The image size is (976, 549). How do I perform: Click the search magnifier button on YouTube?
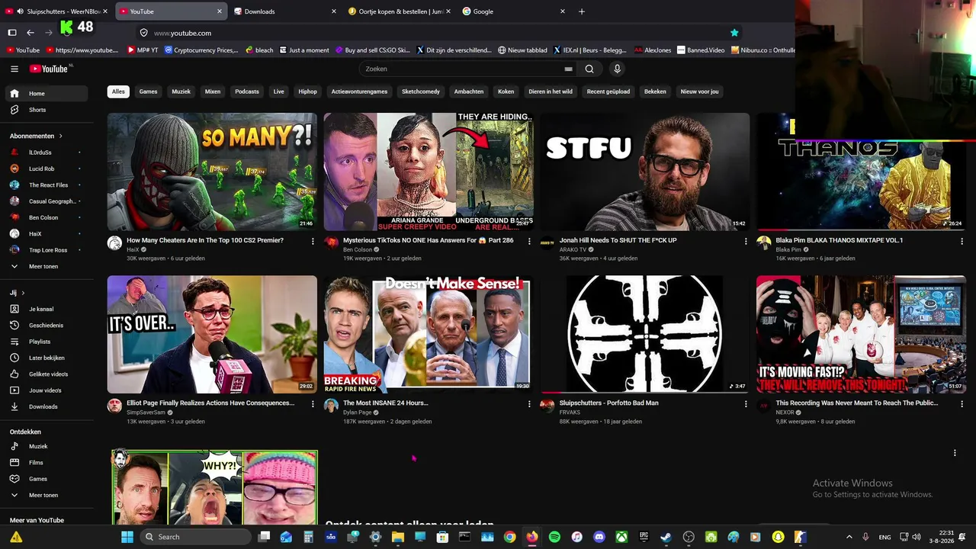589,69
